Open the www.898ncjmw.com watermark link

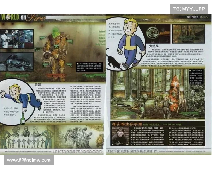click(29, 160)
